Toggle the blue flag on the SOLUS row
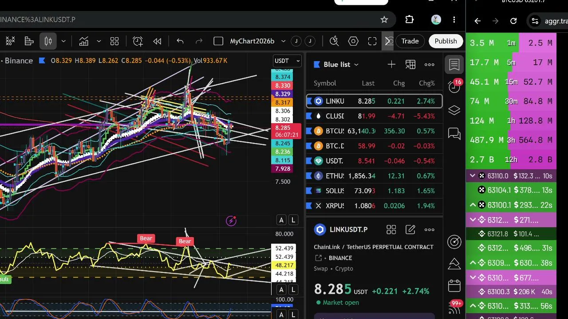Screen dimensions: 568x319 (x=309, y=191)
